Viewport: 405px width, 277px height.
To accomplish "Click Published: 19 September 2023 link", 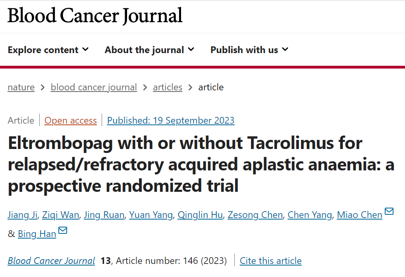I will coord(171,120).
